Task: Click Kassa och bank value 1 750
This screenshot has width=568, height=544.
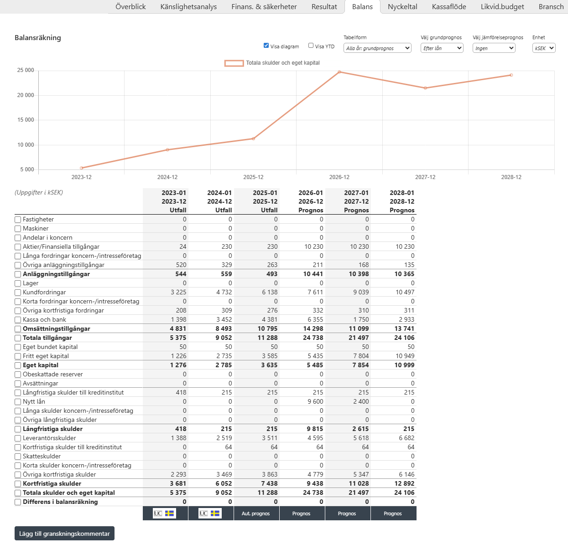Action: point(361,319)
